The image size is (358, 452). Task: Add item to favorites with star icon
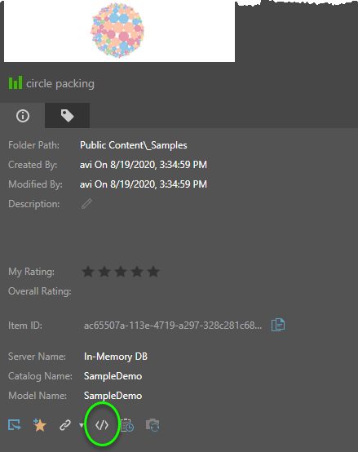39,425
